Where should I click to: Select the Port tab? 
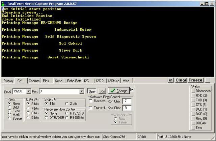pos(20,80)
